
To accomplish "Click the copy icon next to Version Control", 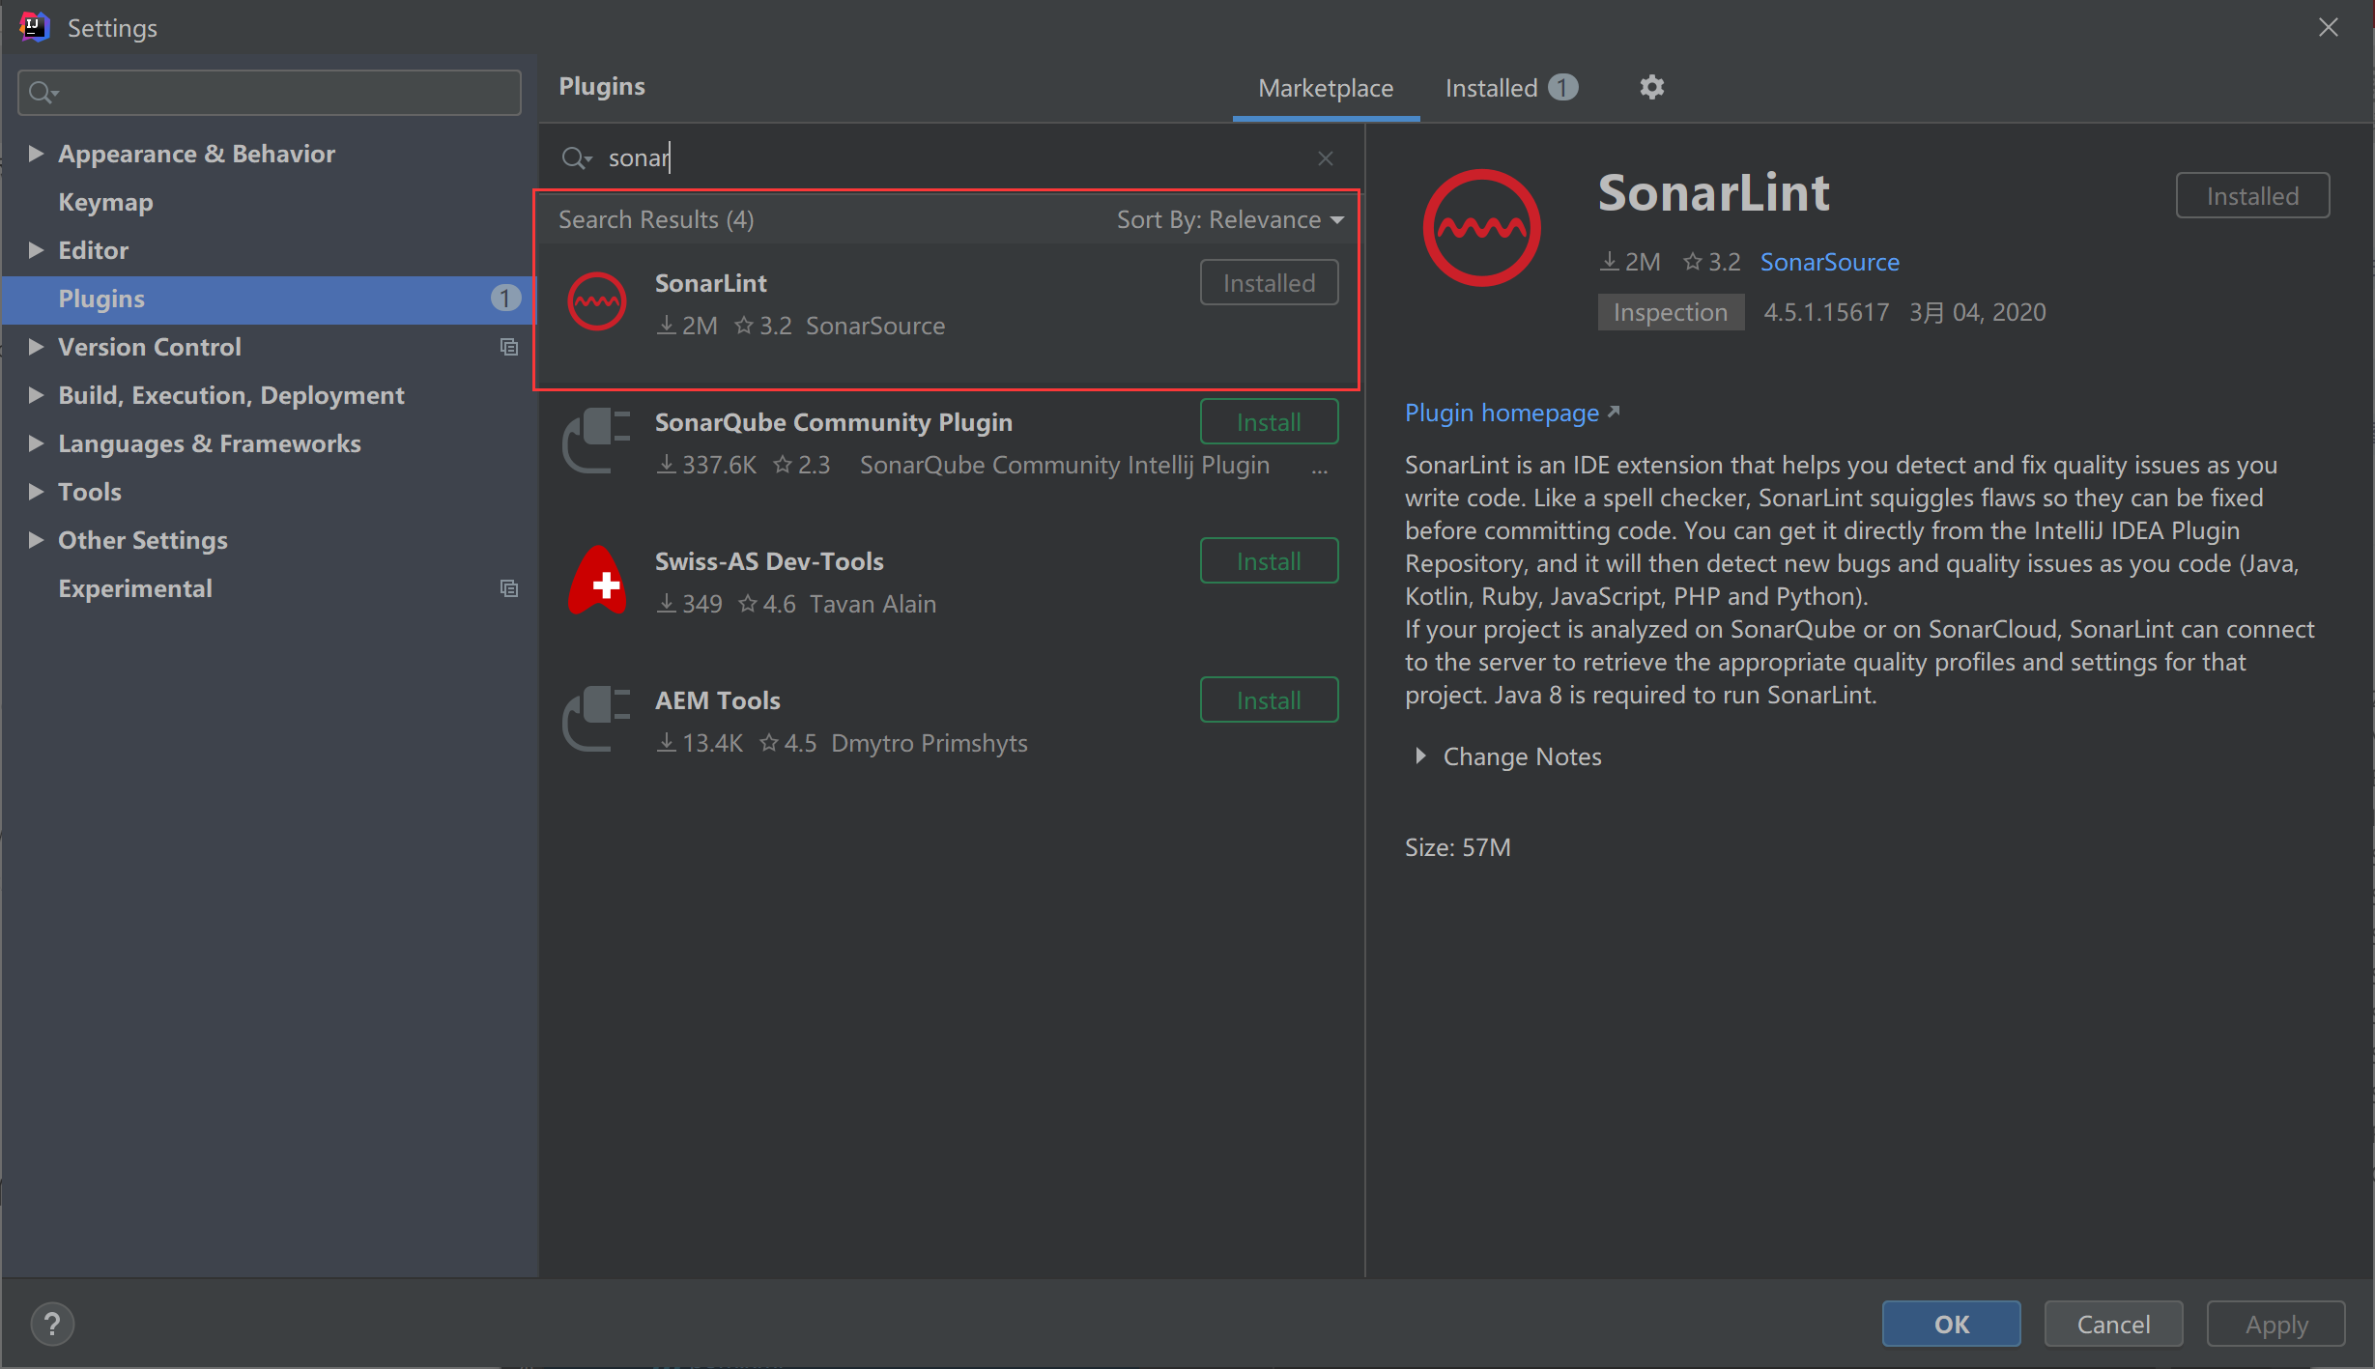I will pos(509,347).
